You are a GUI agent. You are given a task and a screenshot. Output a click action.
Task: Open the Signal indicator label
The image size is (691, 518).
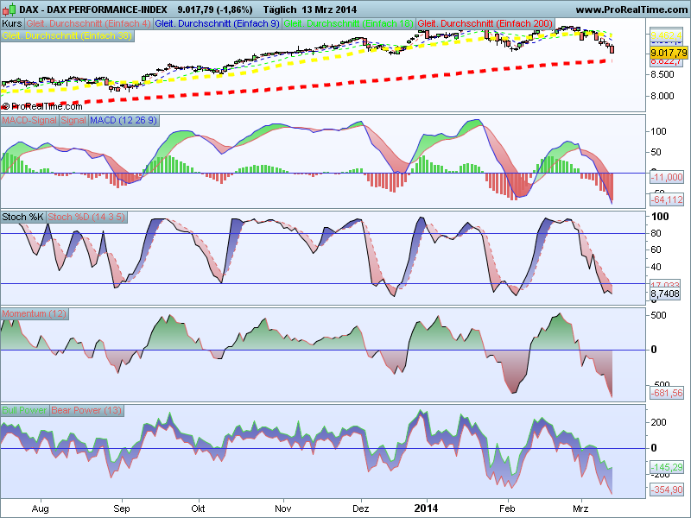pyautogui.click(x=73, y=120)
